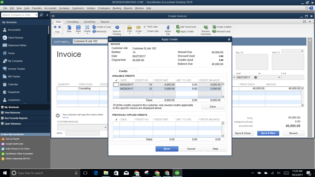This screenshot has height=177, width=315.
Task: Click the available credits checkmark column header
Action: tap(116, 80)
